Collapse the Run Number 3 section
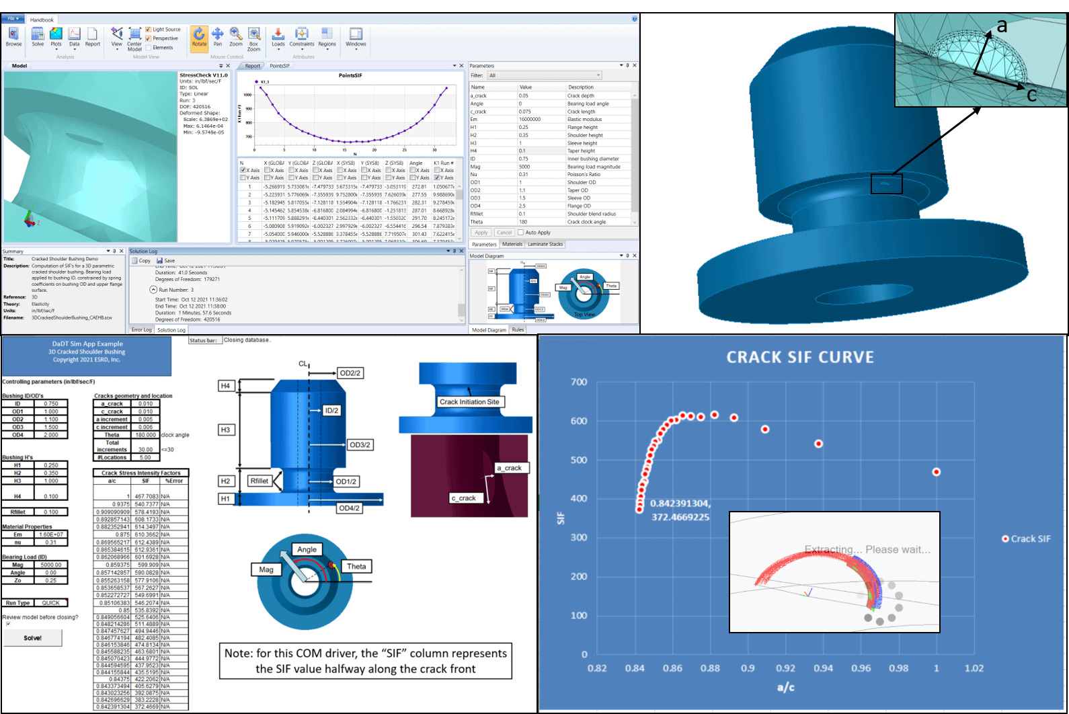 [153, 290]
